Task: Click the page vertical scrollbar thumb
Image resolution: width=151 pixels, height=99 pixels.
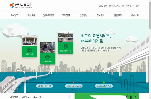Action: (150, 15)
